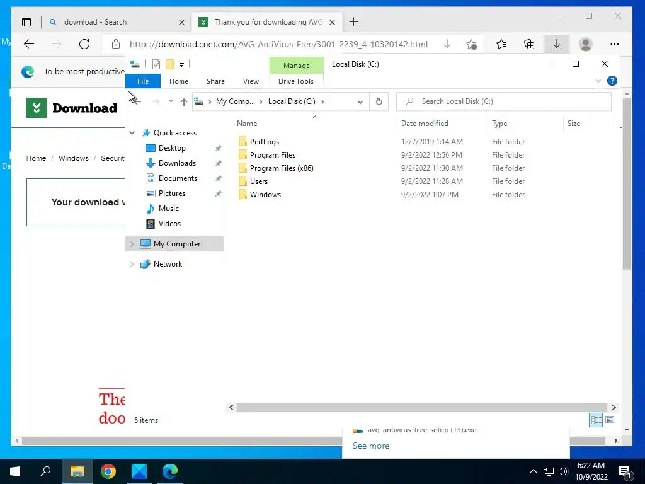
Task: Switch to the Home ribbon tab
Action: click(x=178, y=81)
